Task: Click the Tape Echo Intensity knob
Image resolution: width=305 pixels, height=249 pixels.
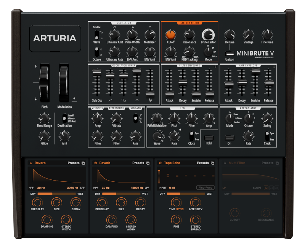Action: [195, 203]
